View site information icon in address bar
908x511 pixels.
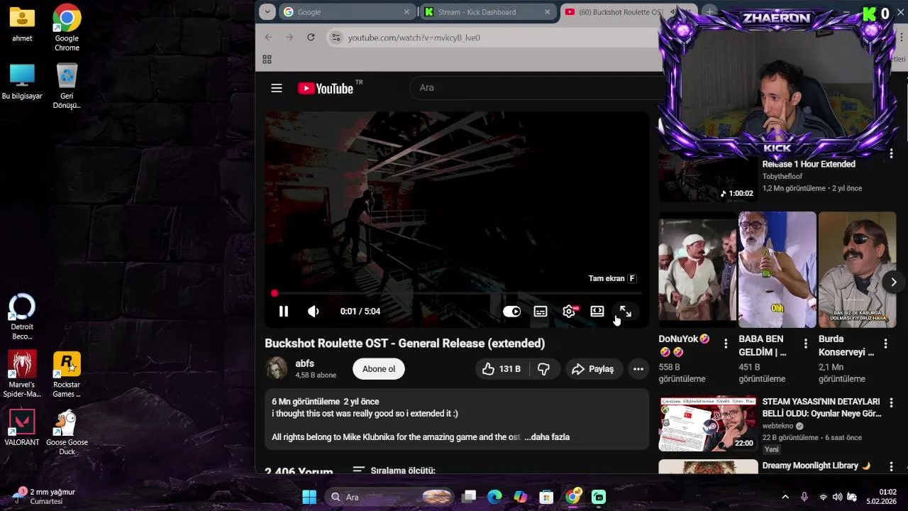[336, 38]
